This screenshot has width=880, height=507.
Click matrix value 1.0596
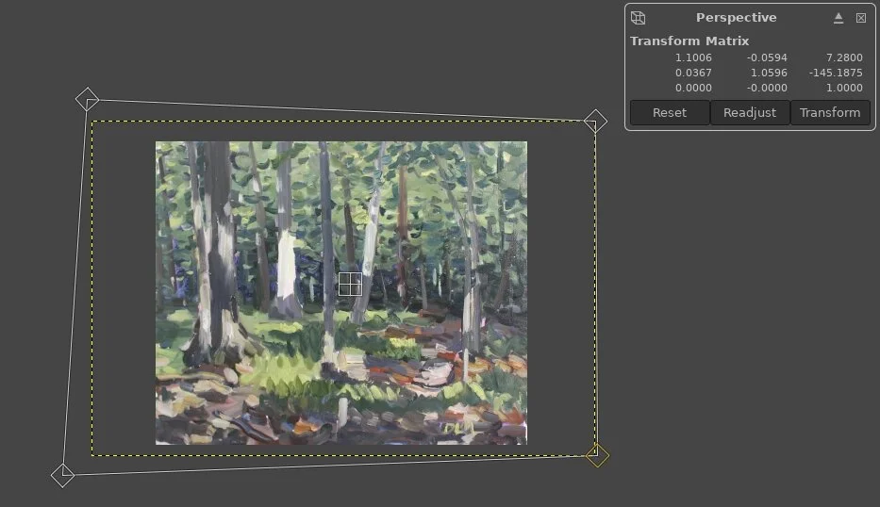[x=769, y=73]
